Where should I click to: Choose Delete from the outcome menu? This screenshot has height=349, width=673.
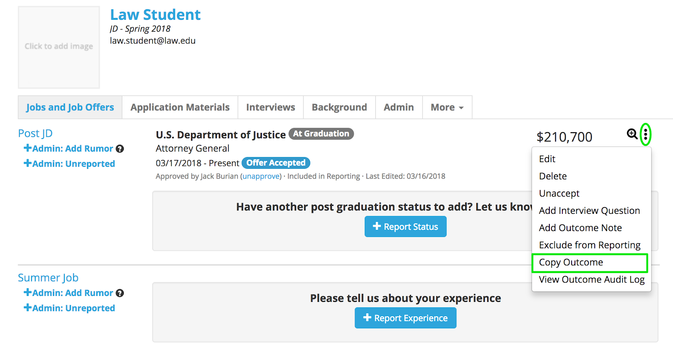click(x=553, y=176)
